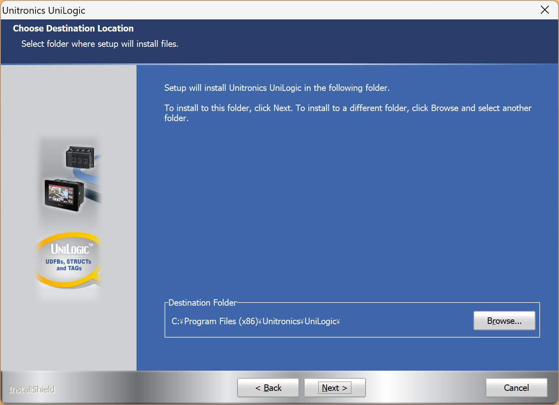The image size is (559, 405).
Task: Click the gray sidebar above the device images
Action: pos(69,101)
